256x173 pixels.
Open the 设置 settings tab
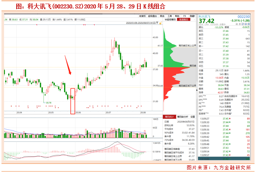[193, 117]
